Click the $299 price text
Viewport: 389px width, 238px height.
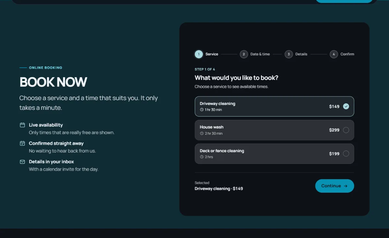point(334,130)
